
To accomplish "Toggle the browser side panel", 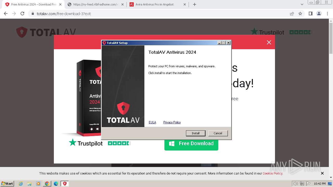I will (x=310, y=14).
